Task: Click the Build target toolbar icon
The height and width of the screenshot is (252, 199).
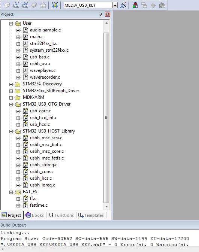Action: (x=16, y=5)
